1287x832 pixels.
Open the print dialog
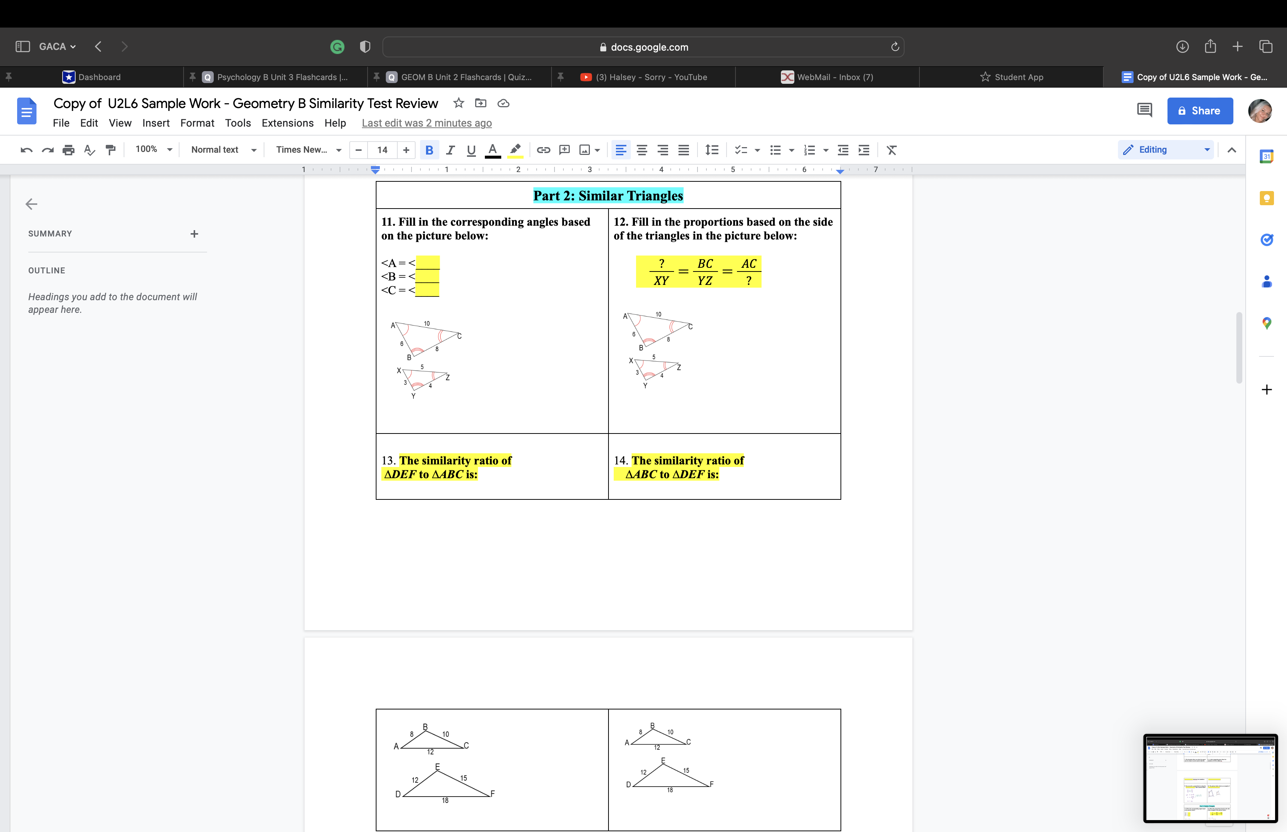(x=69, y=150)
